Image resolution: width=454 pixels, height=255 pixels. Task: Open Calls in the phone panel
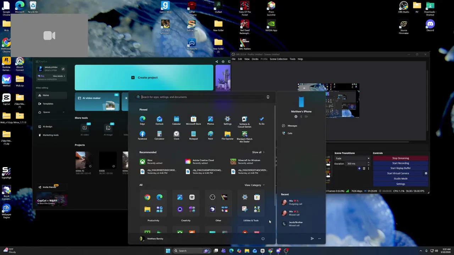290,133
